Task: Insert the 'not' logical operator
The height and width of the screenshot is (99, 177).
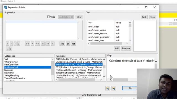Action: click(x=73, y=44)
